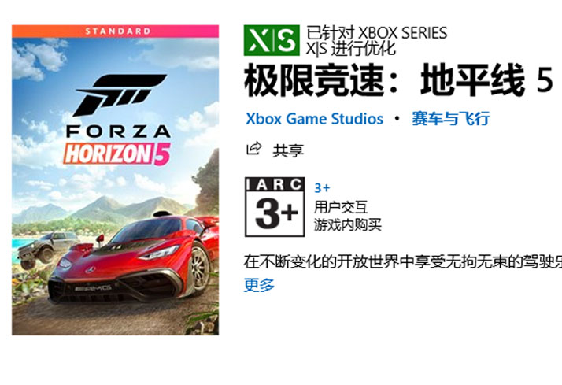Click the green Xbox Series X|S badge
This screenshot has height=385, width=562.
click(272, 40)
